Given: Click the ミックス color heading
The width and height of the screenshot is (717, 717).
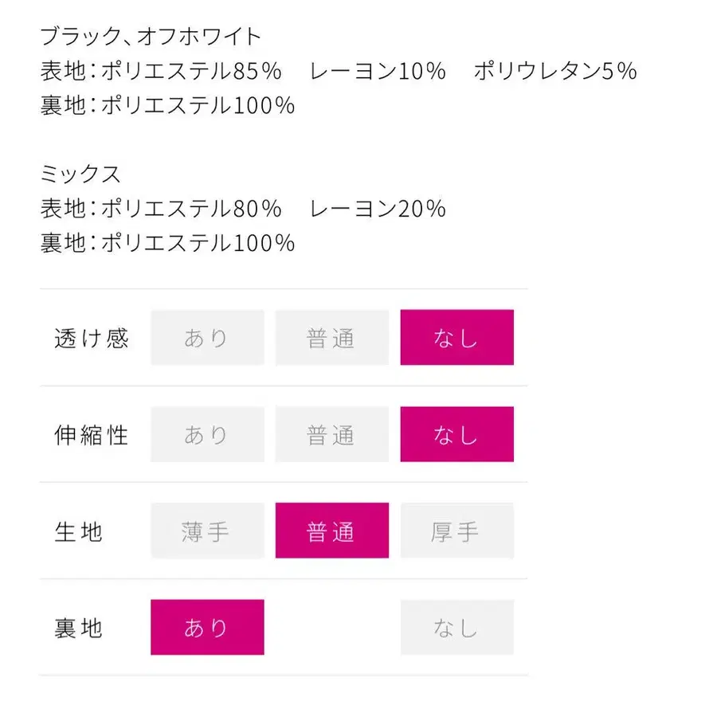Looking at the screenshot, I should (x=80, y=174).
